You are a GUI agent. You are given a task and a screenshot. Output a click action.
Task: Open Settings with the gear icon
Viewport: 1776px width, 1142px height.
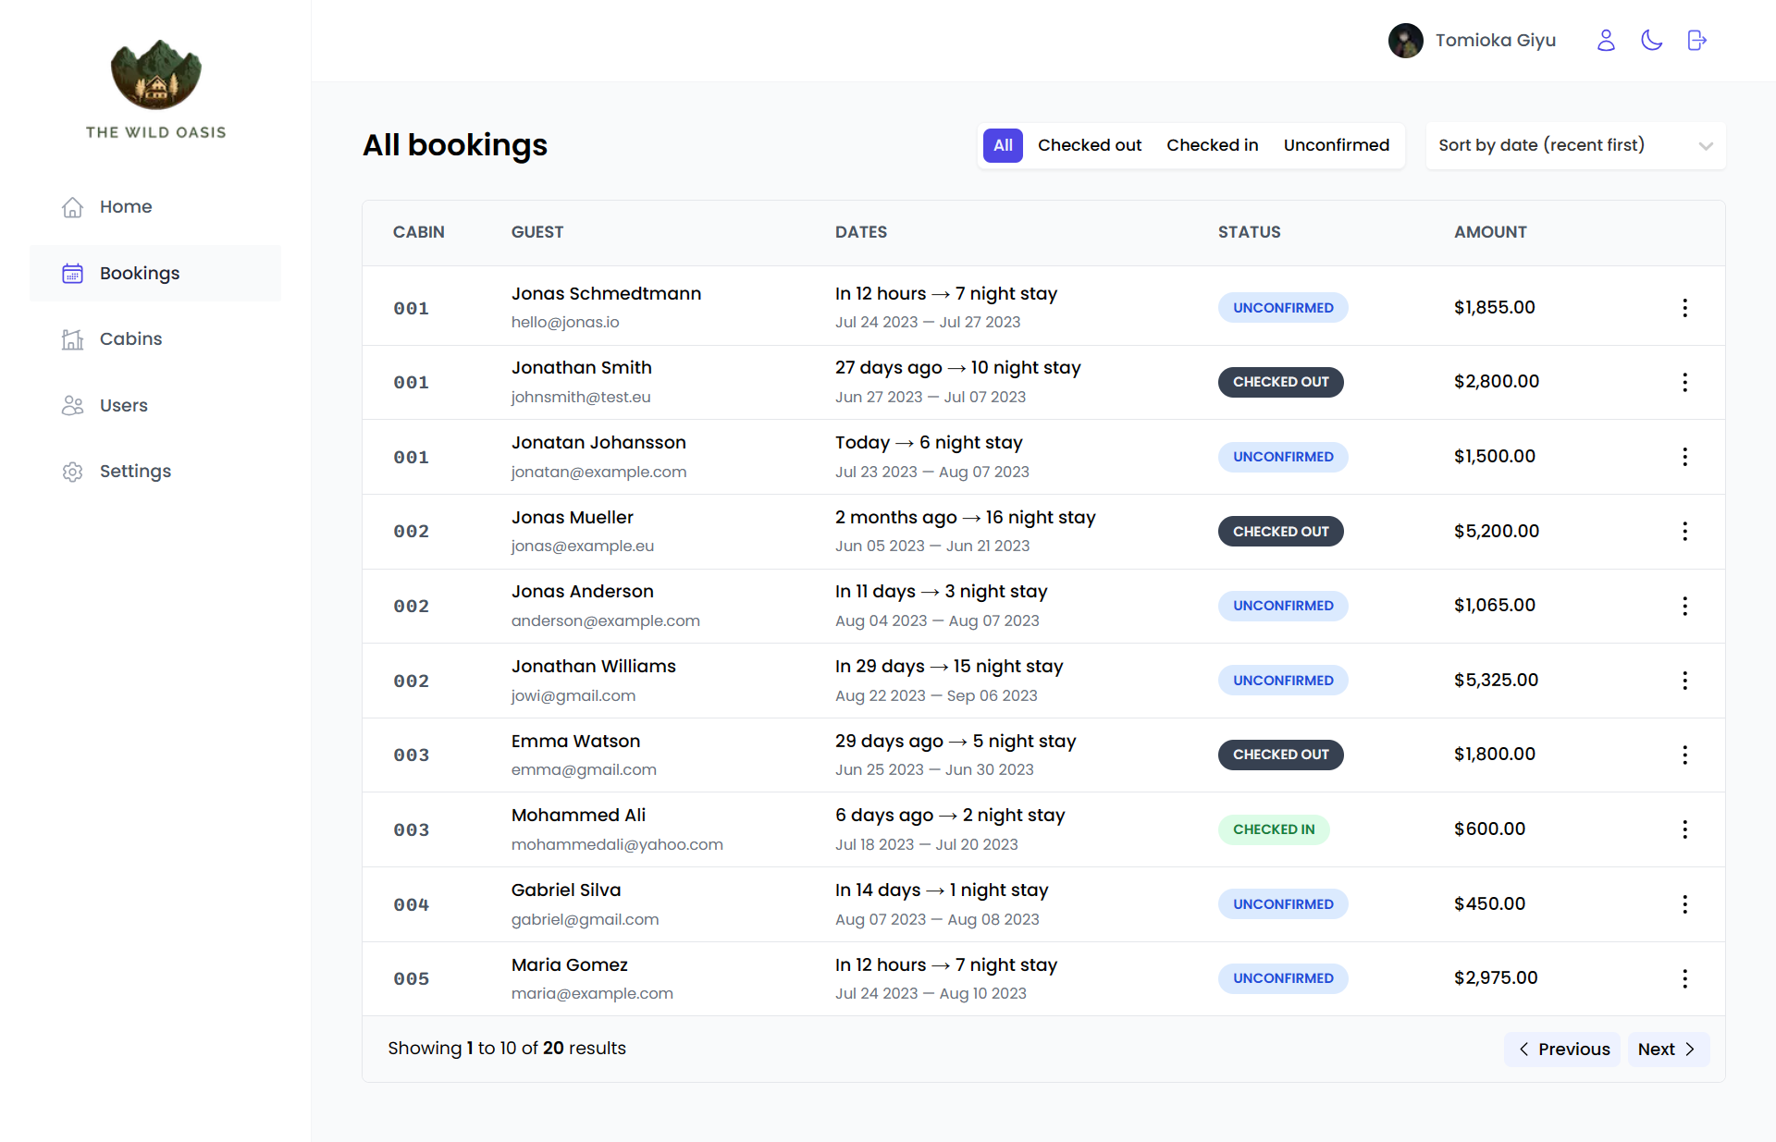click(x=72, y=471)
